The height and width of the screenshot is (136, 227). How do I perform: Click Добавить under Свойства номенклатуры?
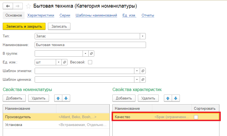14,98
